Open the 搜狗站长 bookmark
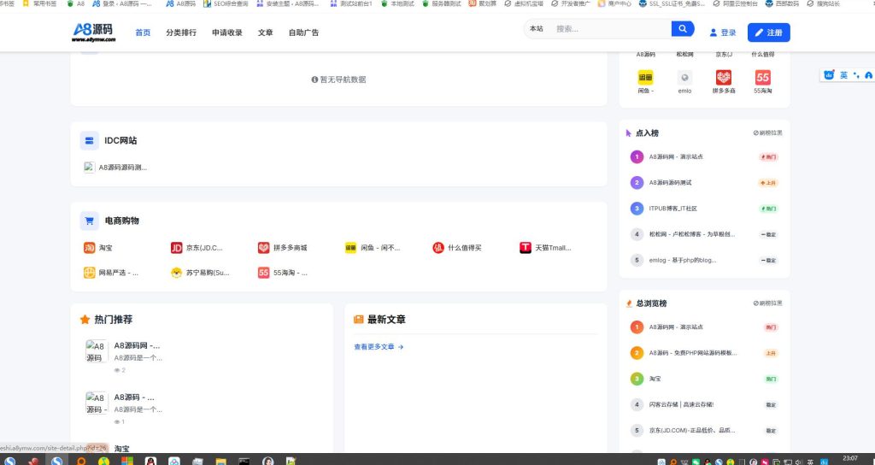Viewport: 875px width, 465px height. [x=823, y=3]
